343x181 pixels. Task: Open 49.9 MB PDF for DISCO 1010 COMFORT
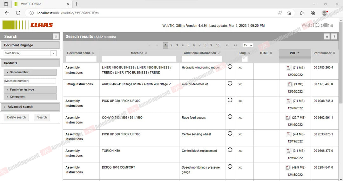[x=288, y=167]
